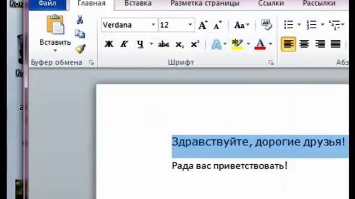Open the Change Case Aa dropdown
The width and height of the screenshot is (355, 199).
(x=242, y=25)
